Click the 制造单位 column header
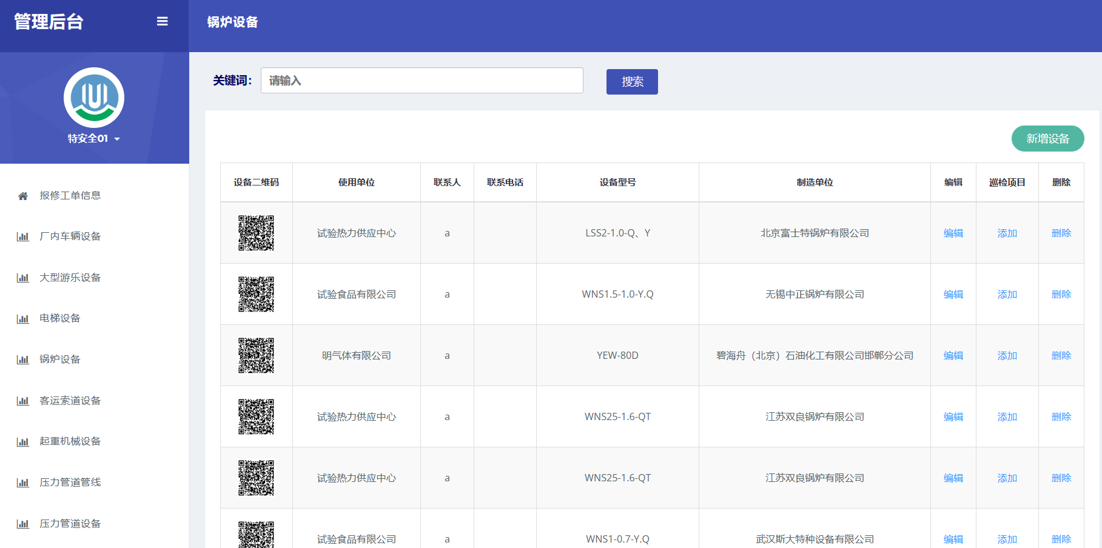 coord(815,182)
